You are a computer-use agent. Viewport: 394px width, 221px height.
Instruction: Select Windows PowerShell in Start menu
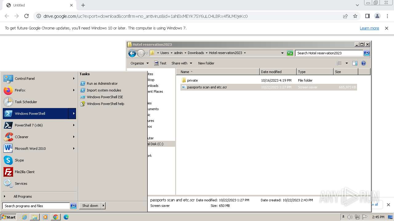coord(35,114)
